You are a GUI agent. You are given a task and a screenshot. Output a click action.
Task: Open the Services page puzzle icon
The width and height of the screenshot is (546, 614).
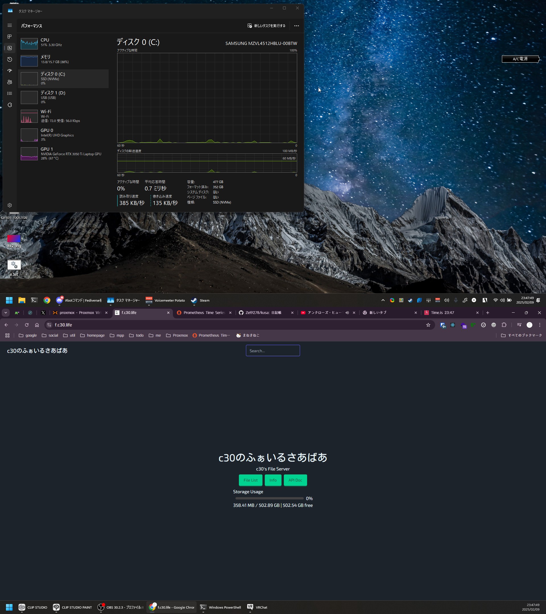click(10, 105)
